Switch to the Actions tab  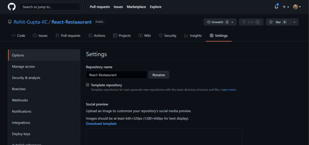click(x=97, y=36)
